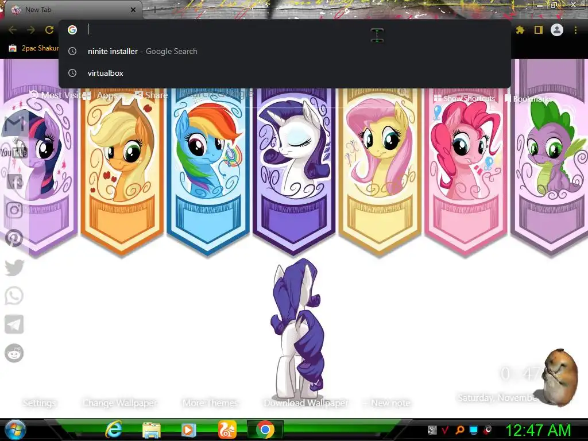
Task: Open Twitter from the side shortcut bar
Action: tap(14, 268)
